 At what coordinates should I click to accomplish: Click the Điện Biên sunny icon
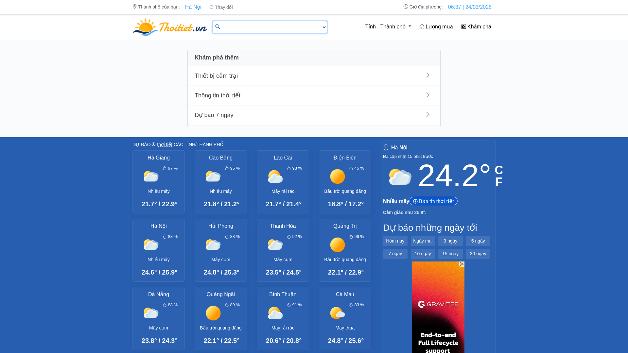click(337, 176)
